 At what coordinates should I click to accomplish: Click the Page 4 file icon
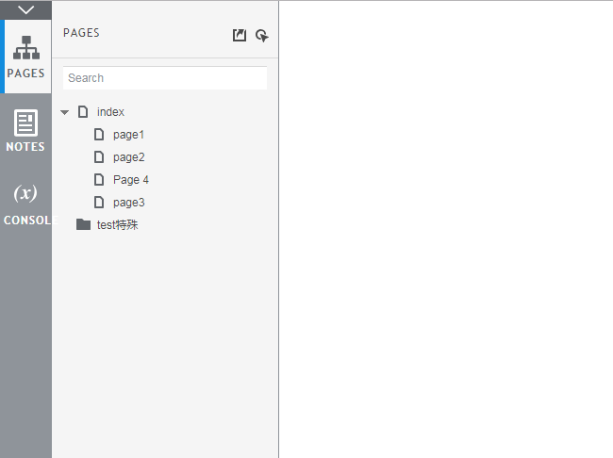pos(99,180)
